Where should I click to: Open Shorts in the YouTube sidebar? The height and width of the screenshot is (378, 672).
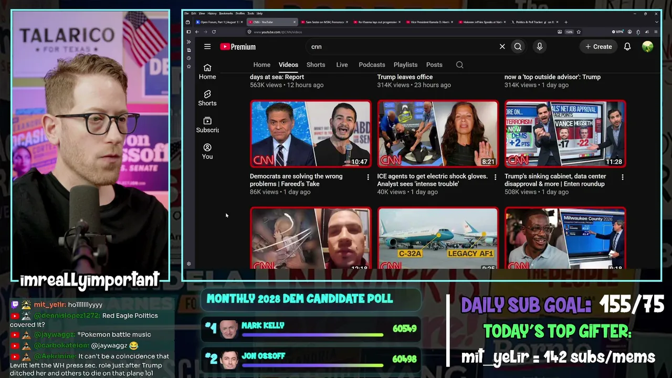pos(207,98)
